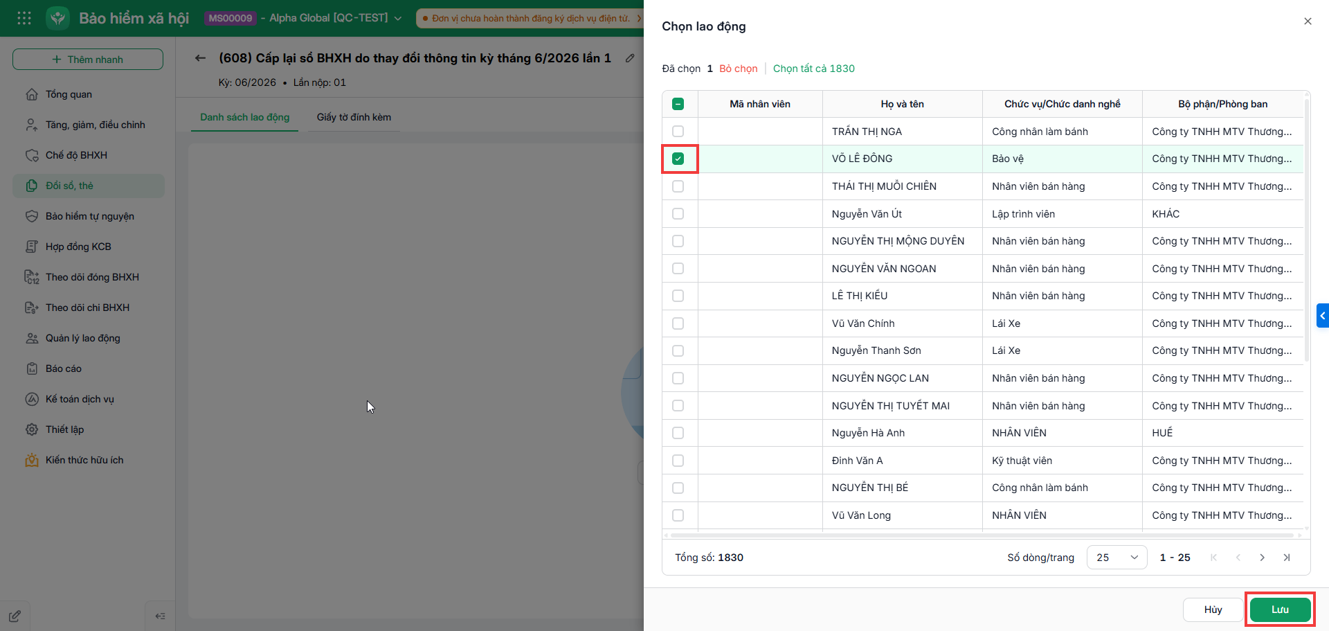Jump to the last page of results
This screenshot has height=631, width=1329.
click(x=1287, y=558)
